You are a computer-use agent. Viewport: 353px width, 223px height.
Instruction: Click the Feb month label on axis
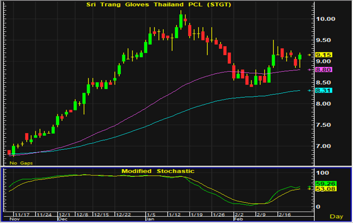(x=239, y=219)
